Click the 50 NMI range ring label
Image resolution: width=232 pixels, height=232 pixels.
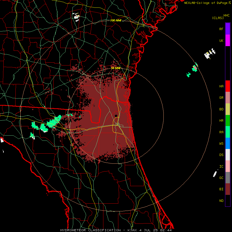pos(116,68)
